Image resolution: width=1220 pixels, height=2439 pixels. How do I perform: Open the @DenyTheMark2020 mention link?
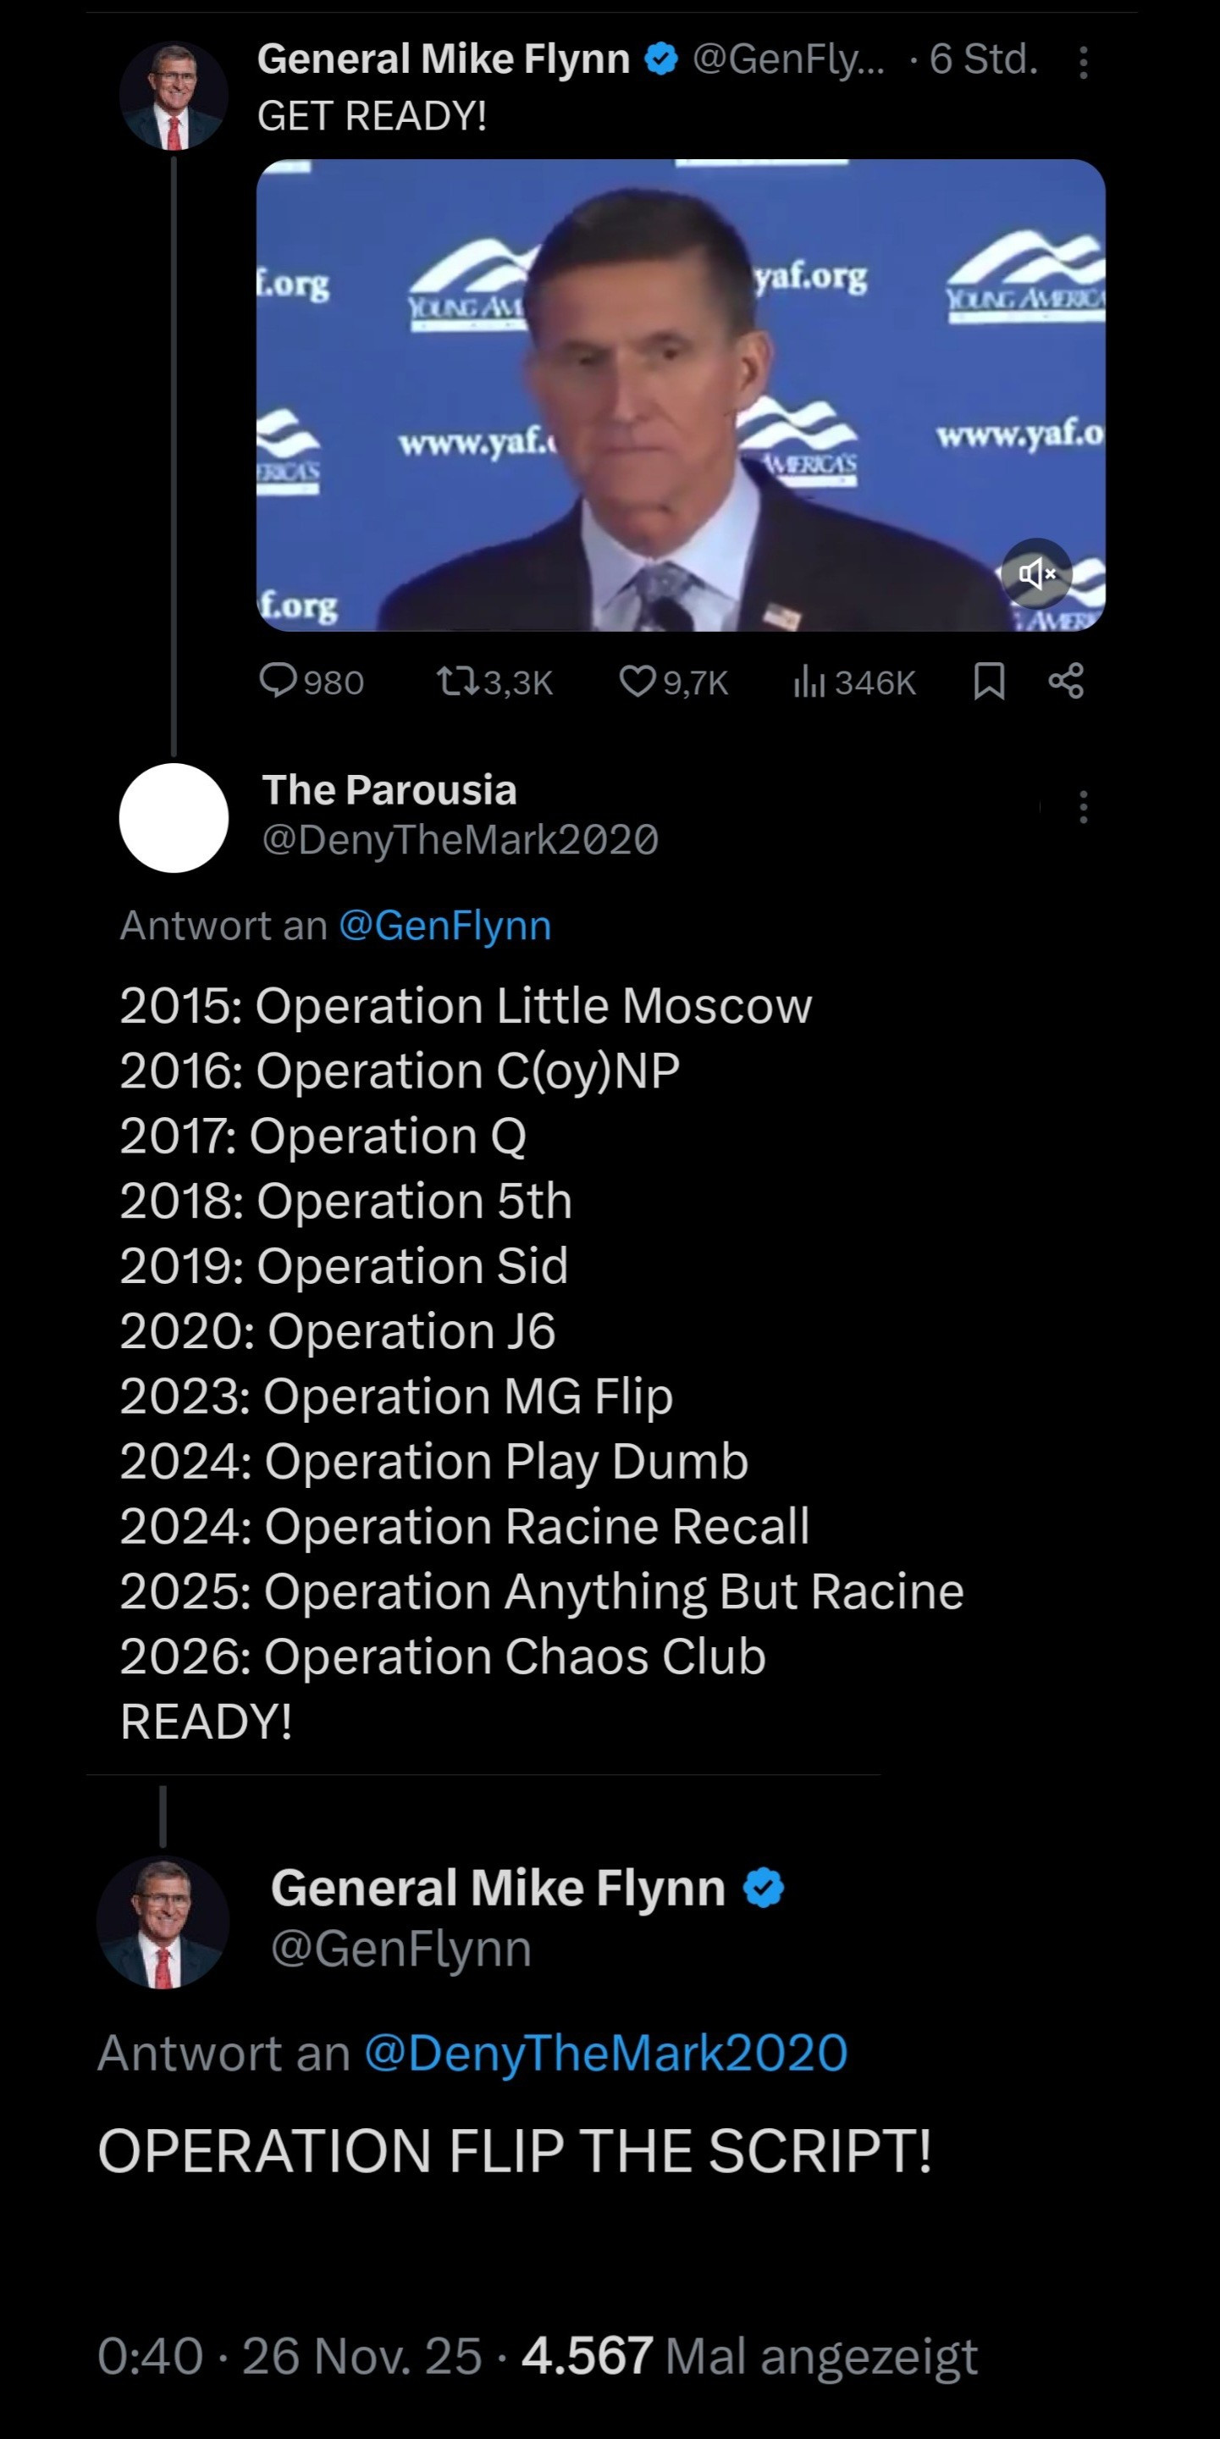pos(605,2052)
